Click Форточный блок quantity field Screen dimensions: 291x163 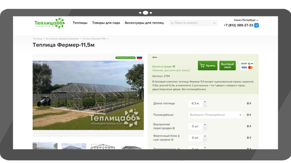pos(196,138)
